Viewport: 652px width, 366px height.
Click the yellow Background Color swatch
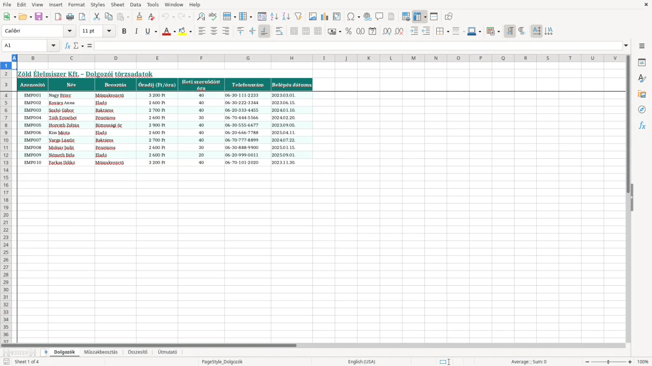[183, 31]
